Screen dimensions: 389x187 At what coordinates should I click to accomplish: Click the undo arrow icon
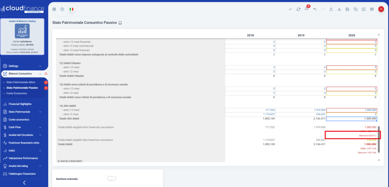click(x=315, y=9)
